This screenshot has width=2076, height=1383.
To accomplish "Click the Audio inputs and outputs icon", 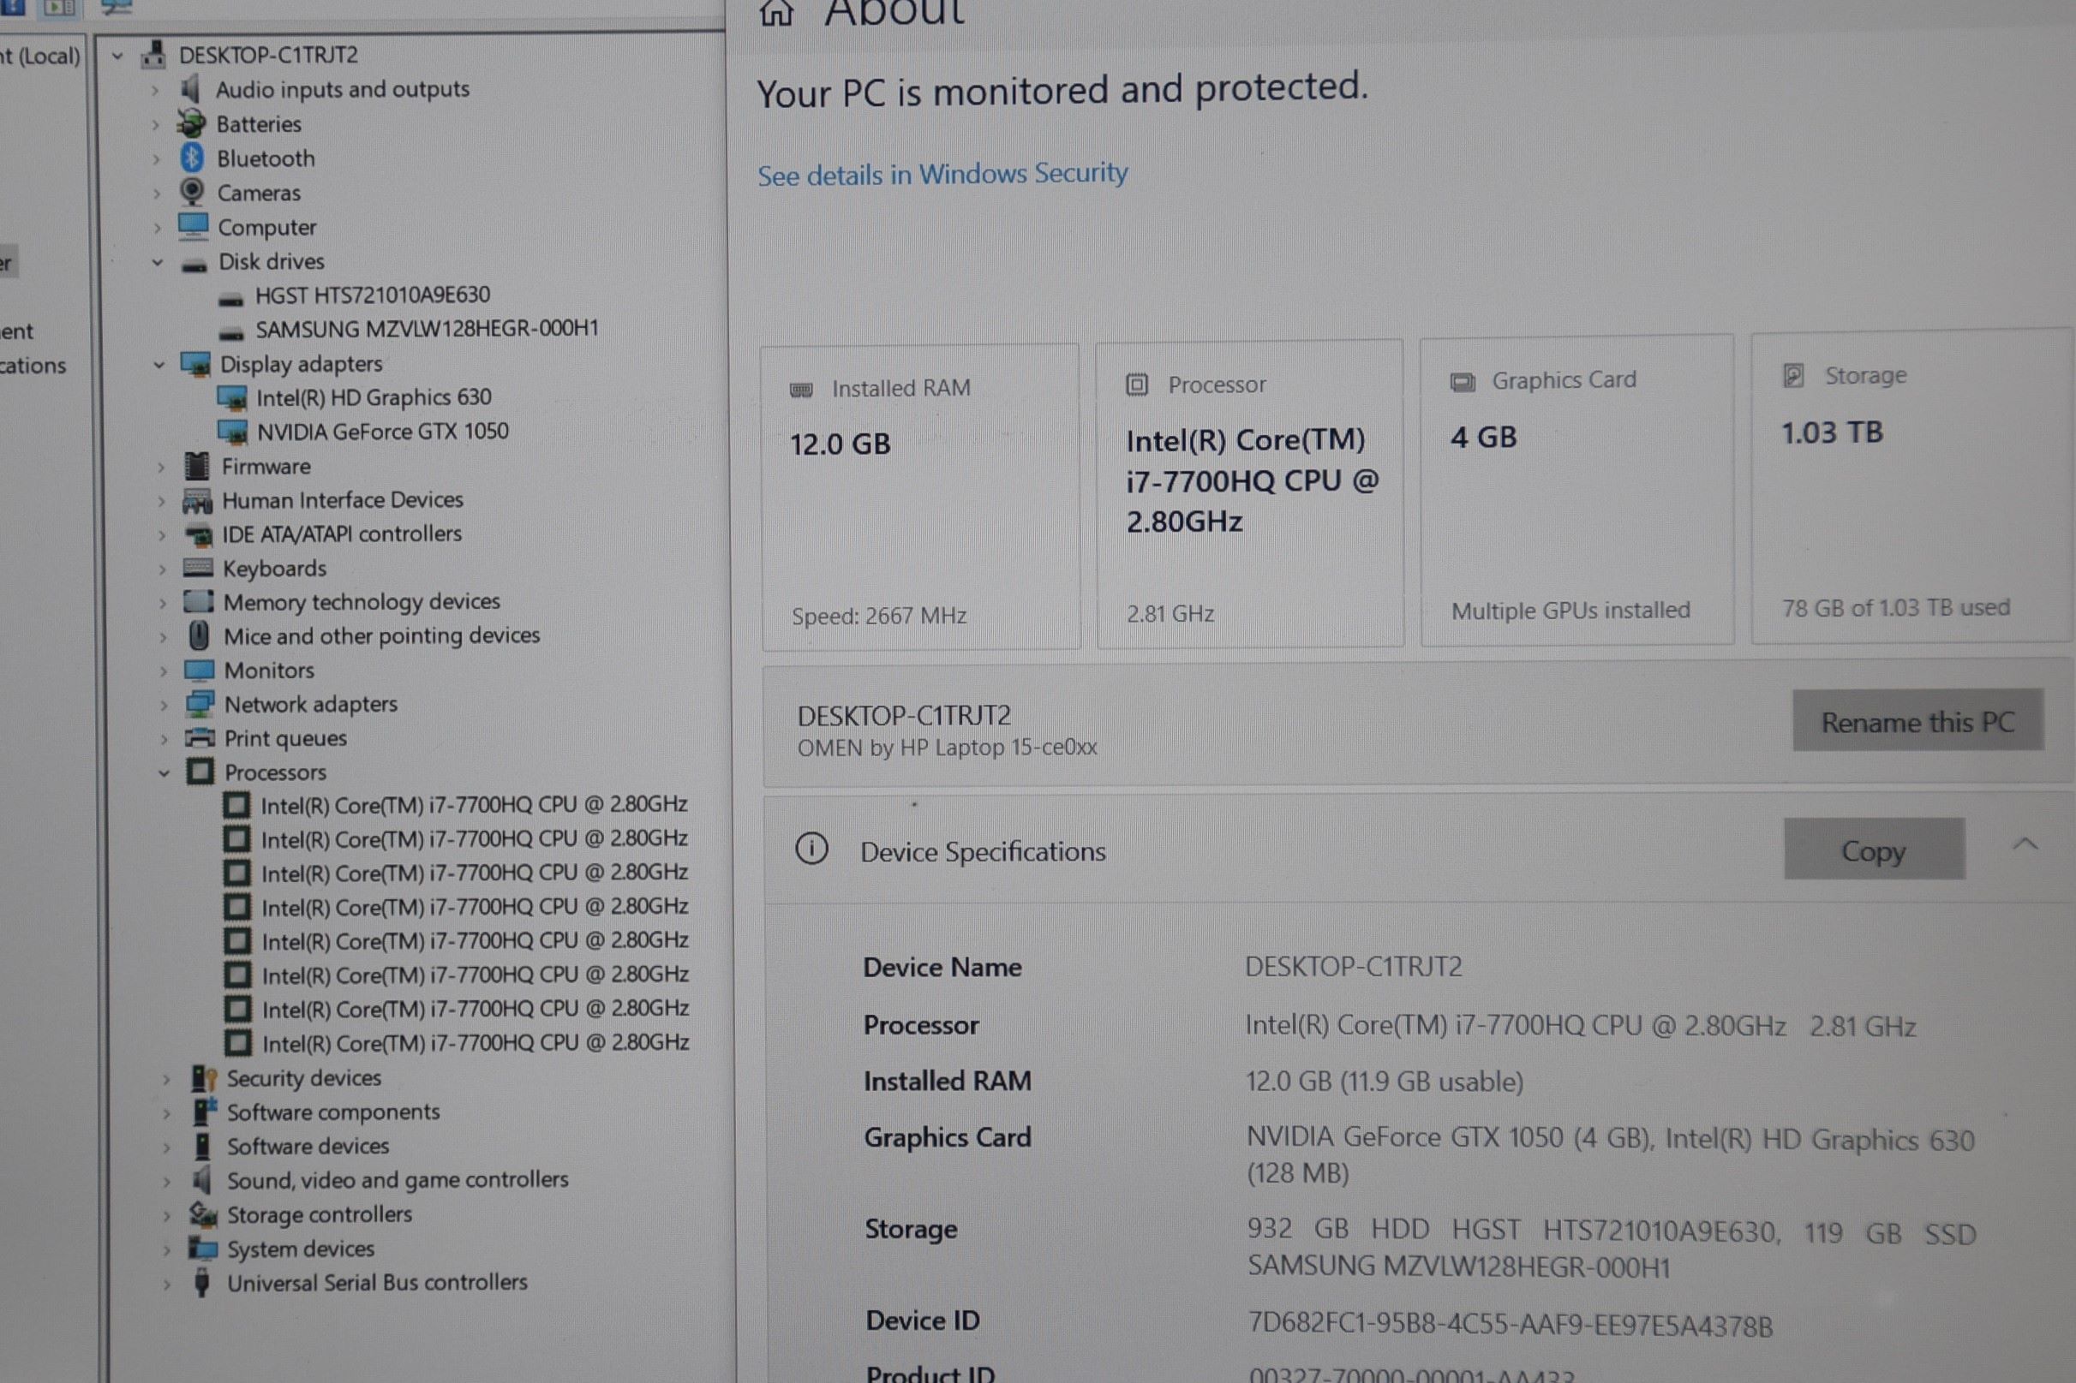I will (x=189, y=89).
